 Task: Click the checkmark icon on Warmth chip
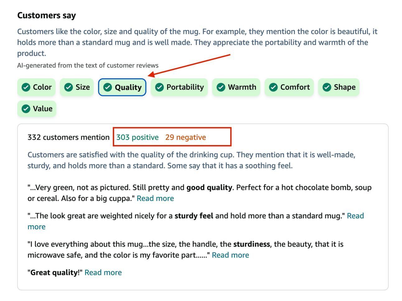coord(221,87)
